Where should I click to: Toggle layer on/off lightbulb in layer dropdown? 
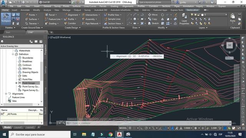pos(192,15)
